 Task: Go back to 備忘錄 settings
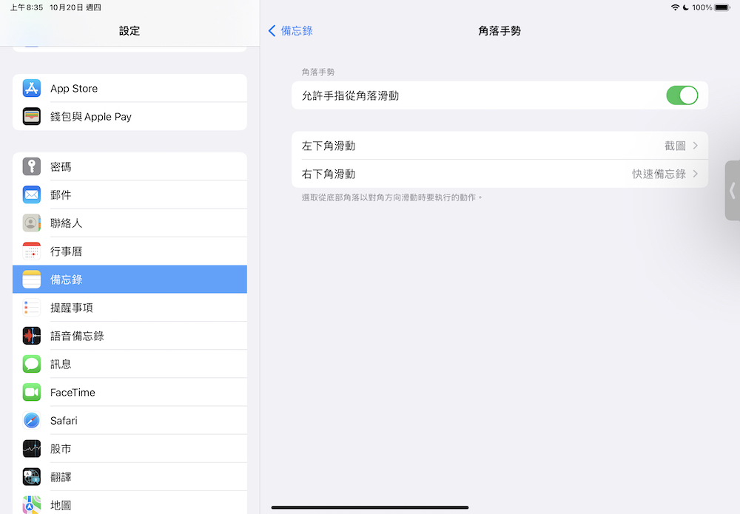point(291,30)
